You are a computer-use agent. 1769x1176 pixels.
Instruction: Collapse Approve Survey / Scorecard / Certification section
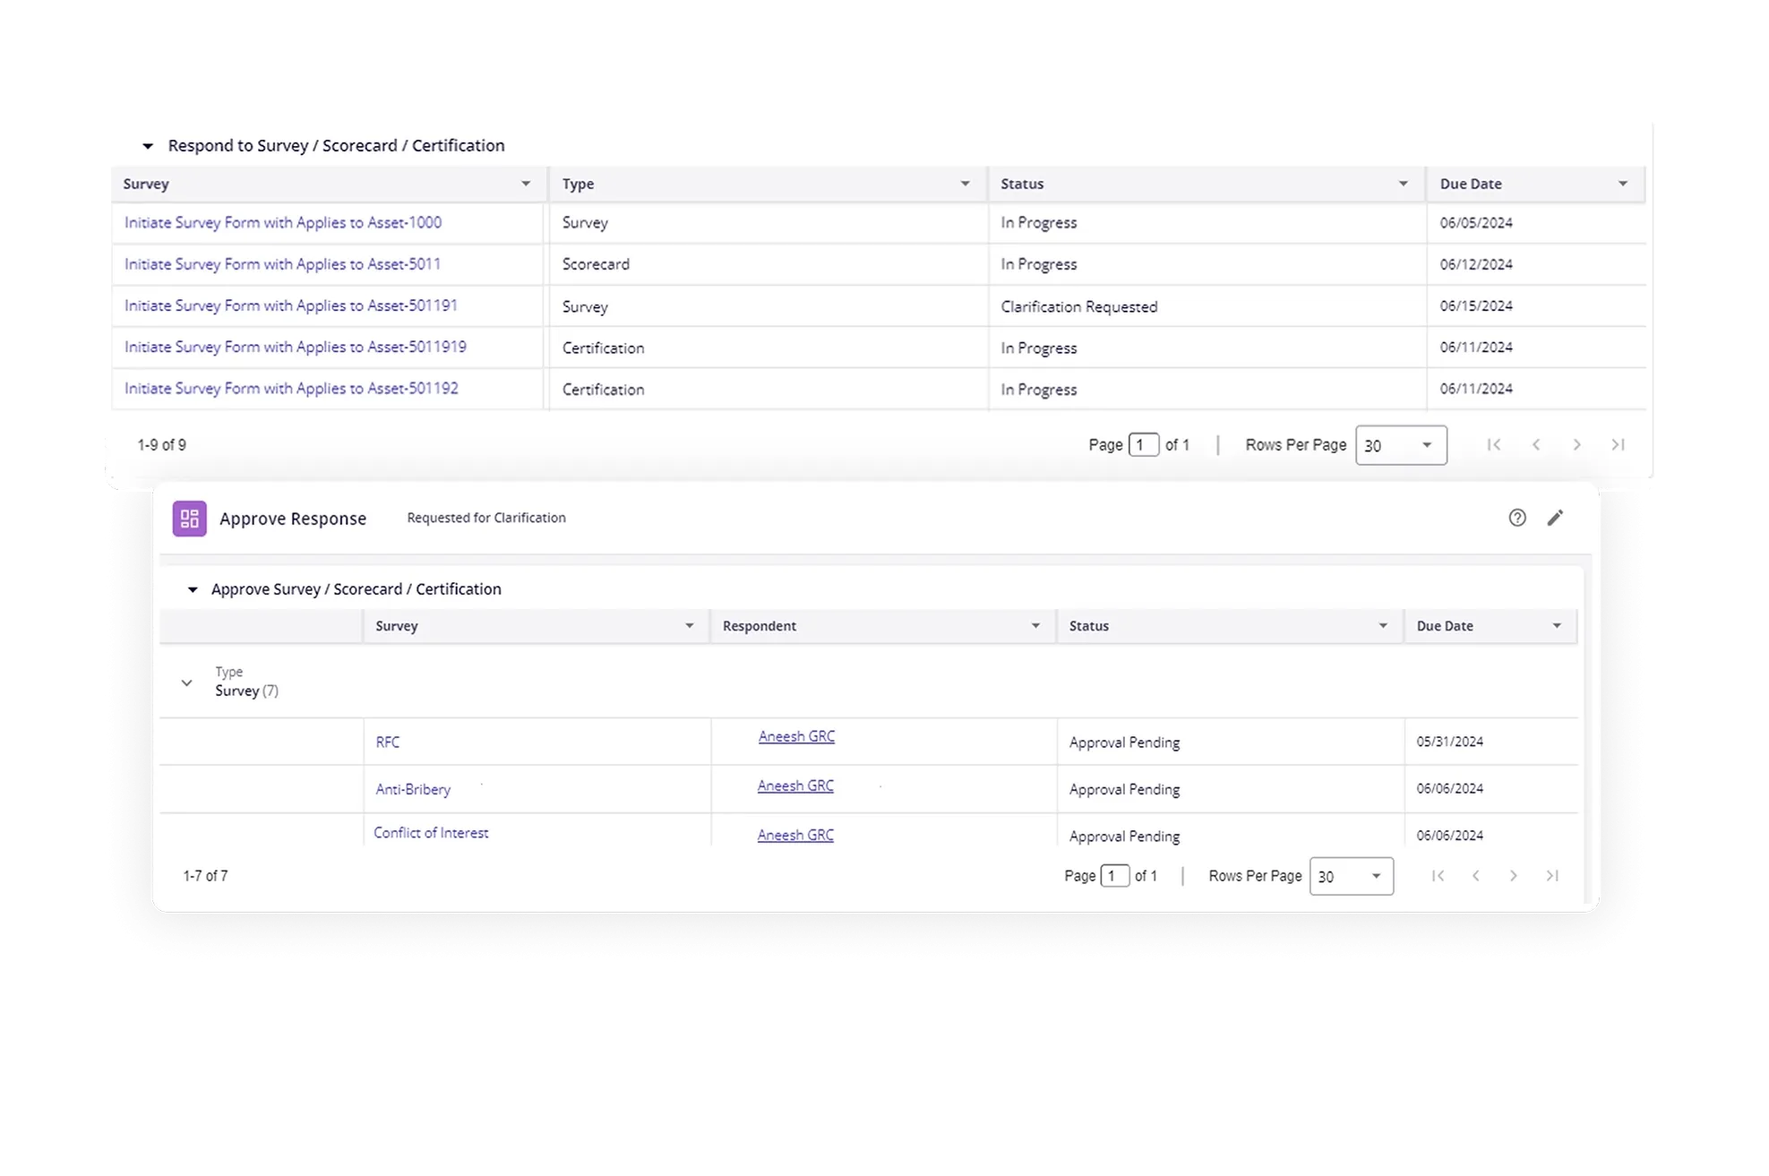[192, 589]
